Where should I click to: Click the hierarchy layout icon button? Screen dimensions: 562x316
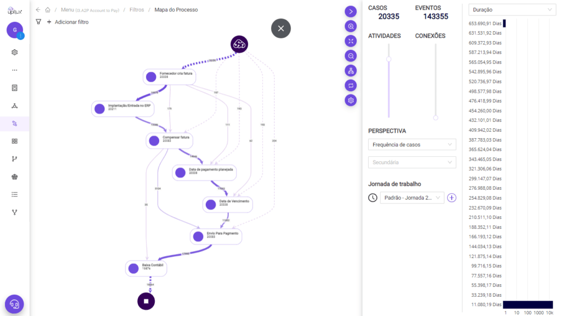pyautogui.click(x=351, y=70)
